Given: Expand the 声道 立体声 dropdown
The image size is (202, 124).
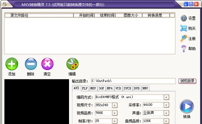Looking at the screenshot, I should 166,113.
